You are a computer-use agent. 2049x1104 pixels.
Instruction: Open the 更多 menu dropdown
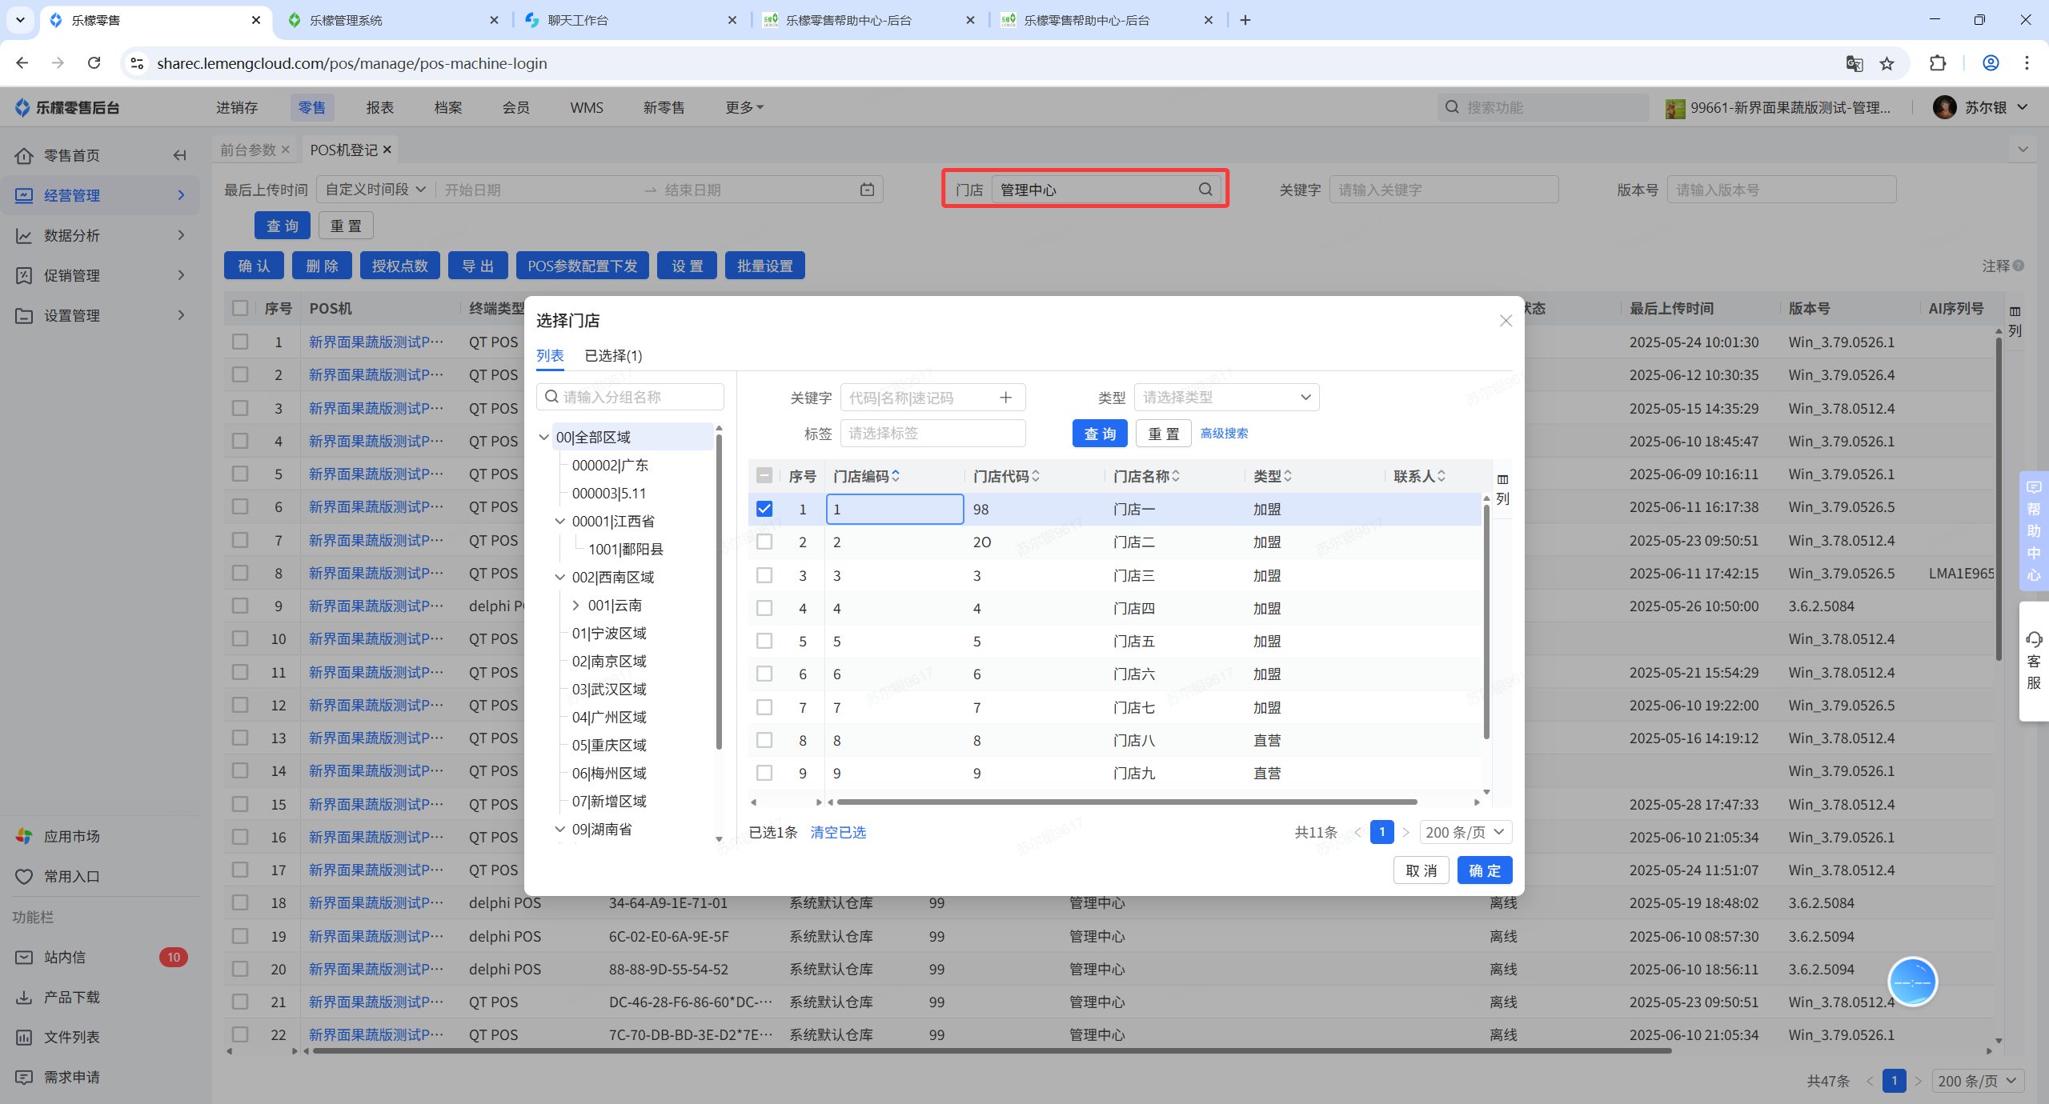[x=744, y=107]
